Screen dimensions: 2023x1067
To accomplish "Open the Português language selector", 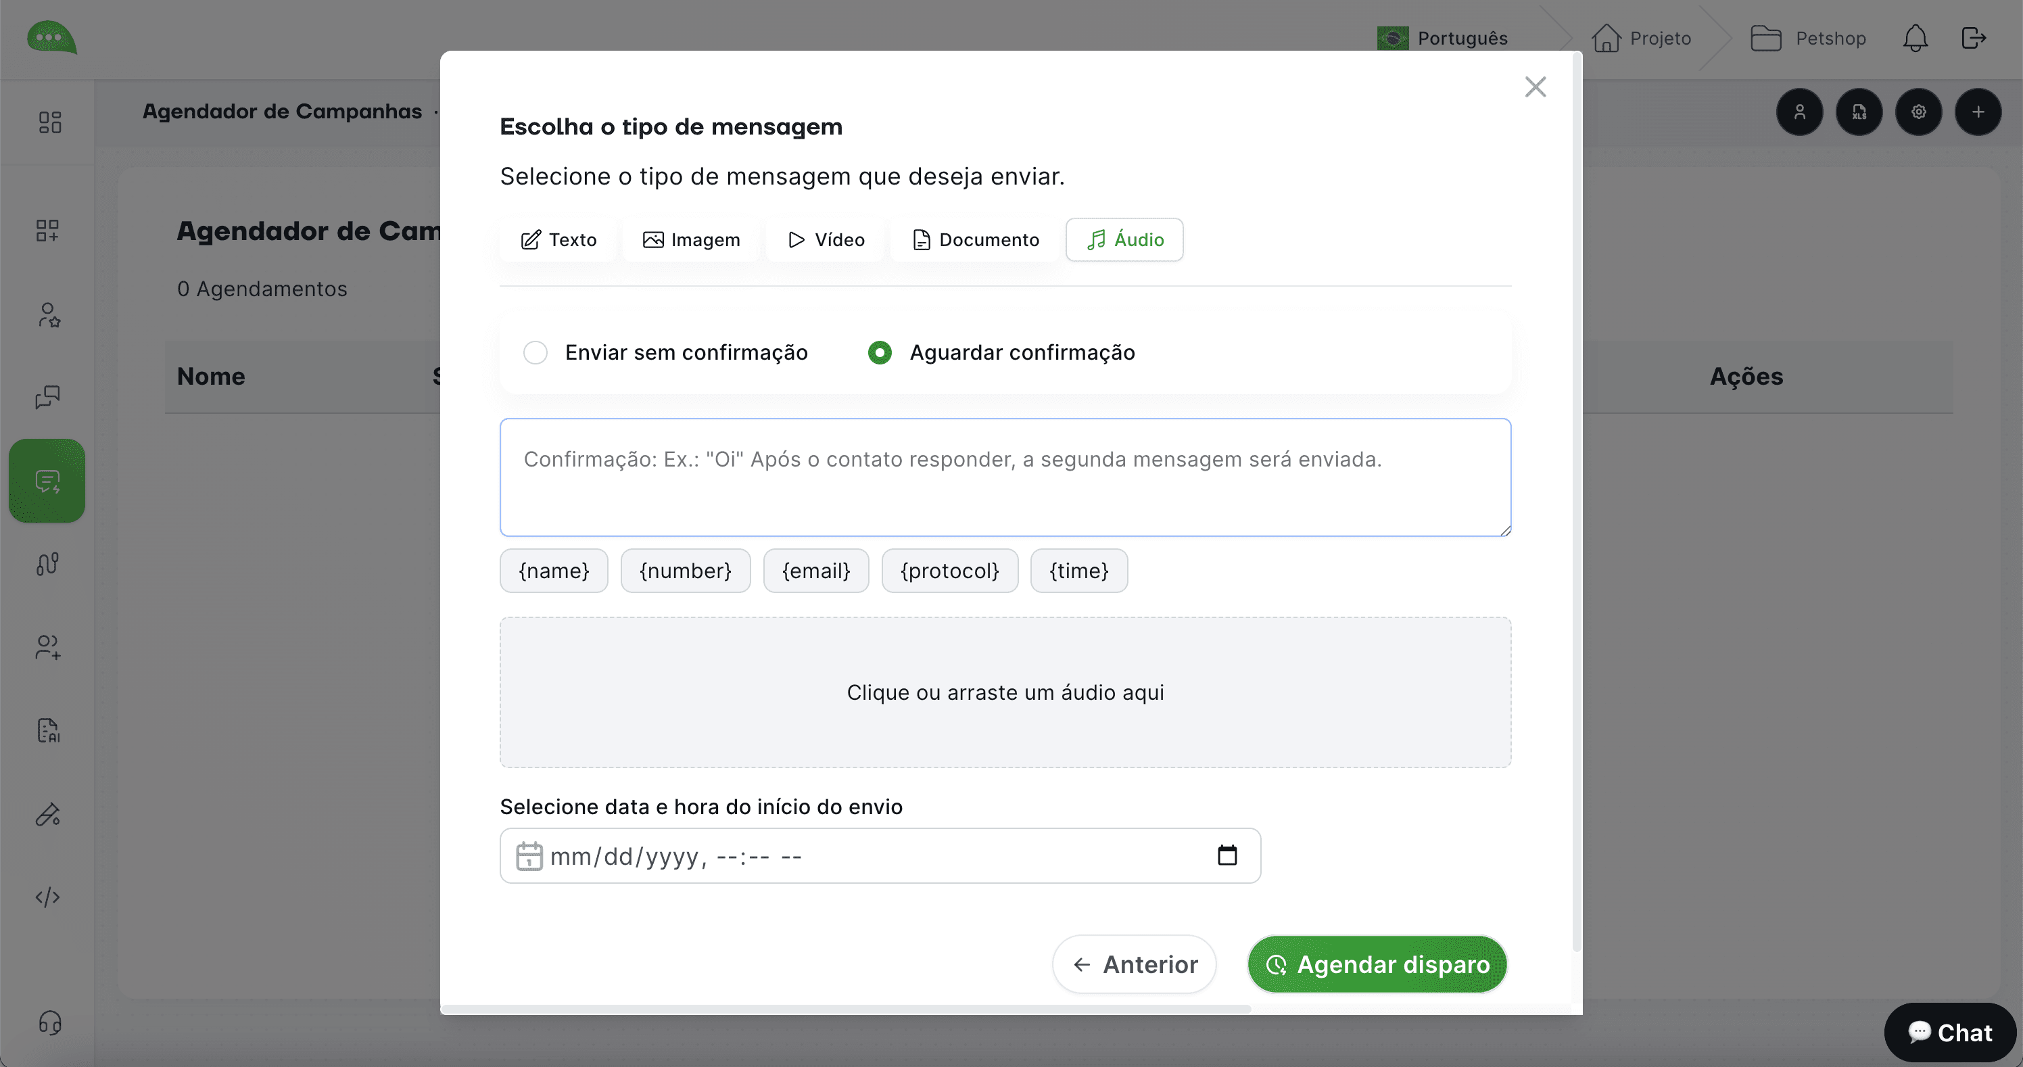I will pos(1444,38).
